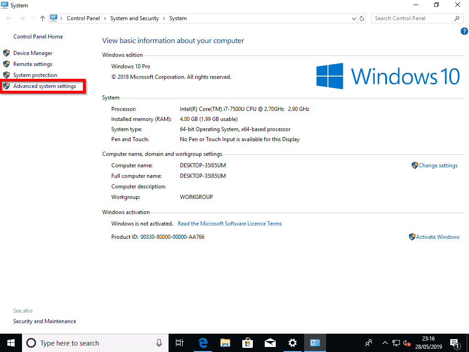The image size is (469, 352).
Task: Click the computer icon in the address bar
Action: tap(54, 18)
